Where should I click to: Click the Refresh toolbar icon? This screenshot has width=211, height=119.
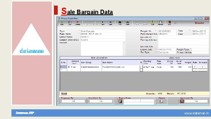click(160, 23)
